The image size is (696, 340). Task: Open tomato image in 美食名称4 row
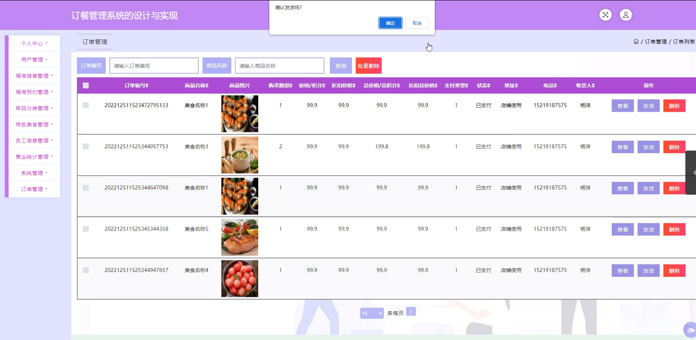coord(240,279)
